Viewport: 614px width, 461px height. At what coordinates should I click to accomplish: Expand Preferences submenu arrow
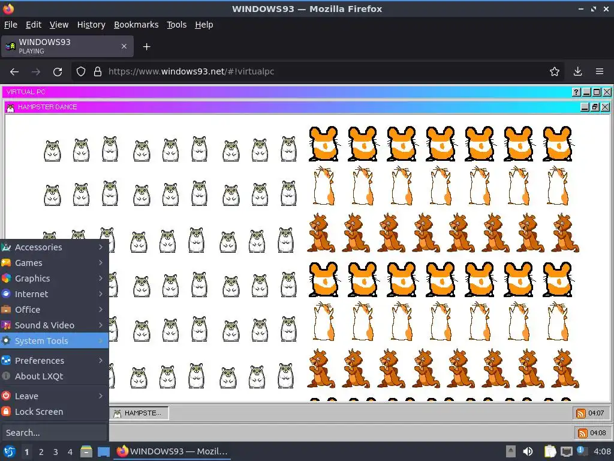pos(101,360)
